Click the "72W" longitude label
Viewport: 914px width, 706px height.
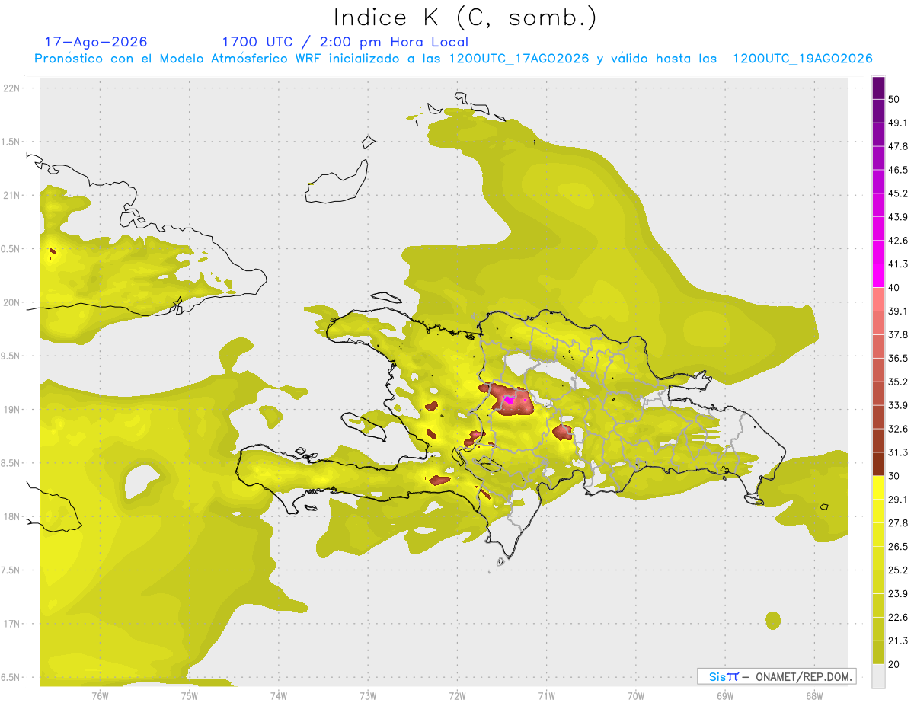tap(457, 695)
